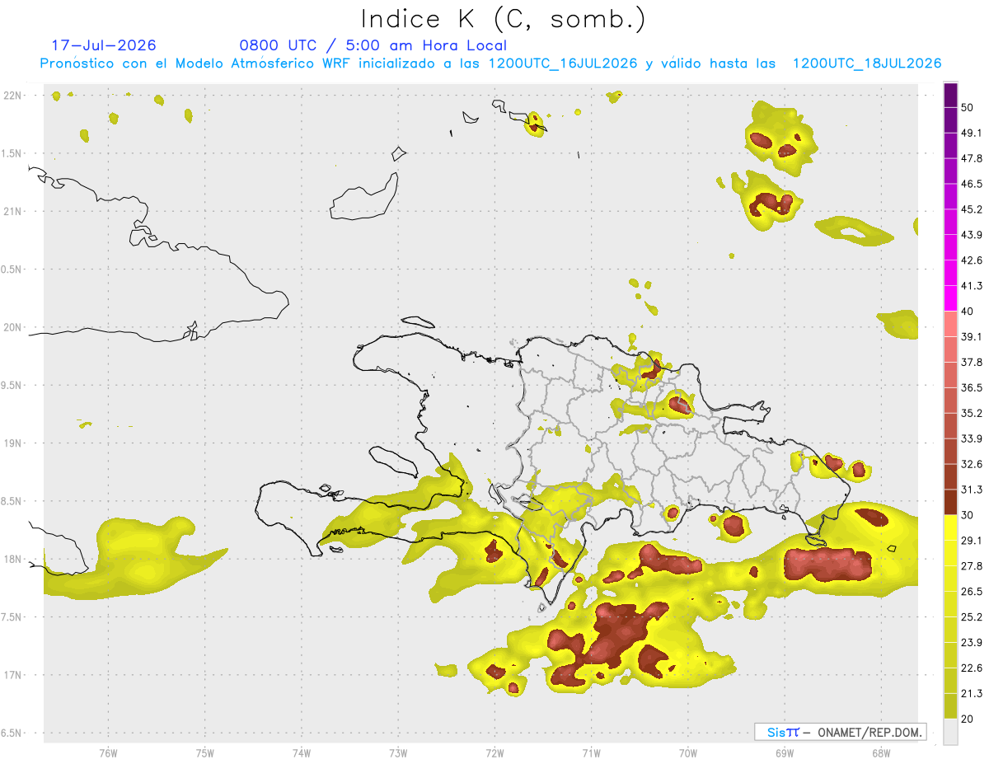Click the bright yellow segment between 29.1 and 30
Viewport: 989px width, 764px height.
tap(950, 527)
